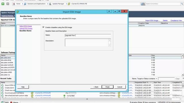Viewport: 184px width, 103px height.
Task: Click the icon after com.vmware.vcIntegr... in Completed row
Action: pos(119,96)
